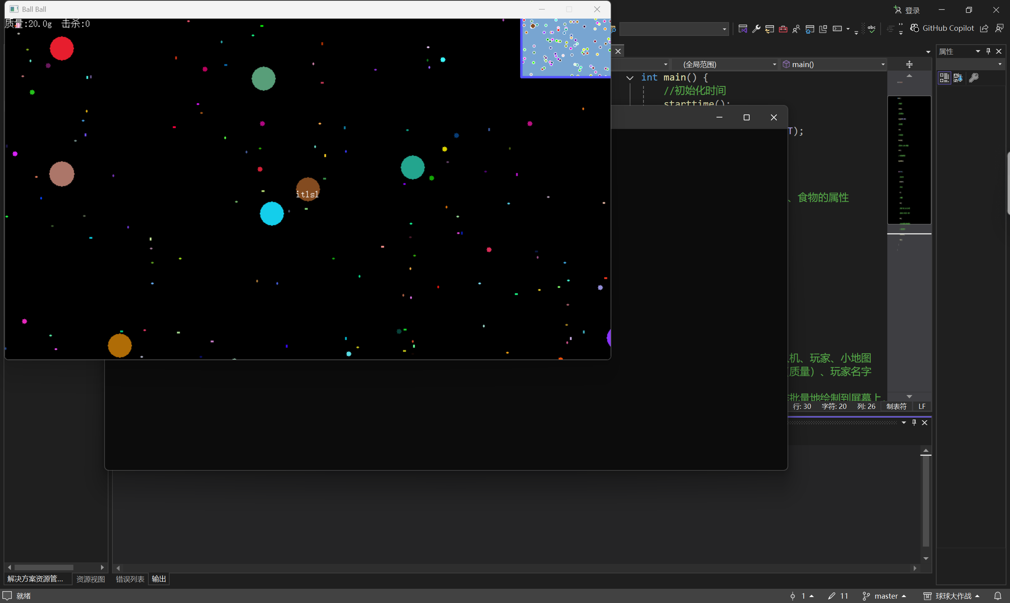Click the spell checker abc icon
This screenshot has height=603, width=1010.
pyautogui.click(x=872, y=29)
